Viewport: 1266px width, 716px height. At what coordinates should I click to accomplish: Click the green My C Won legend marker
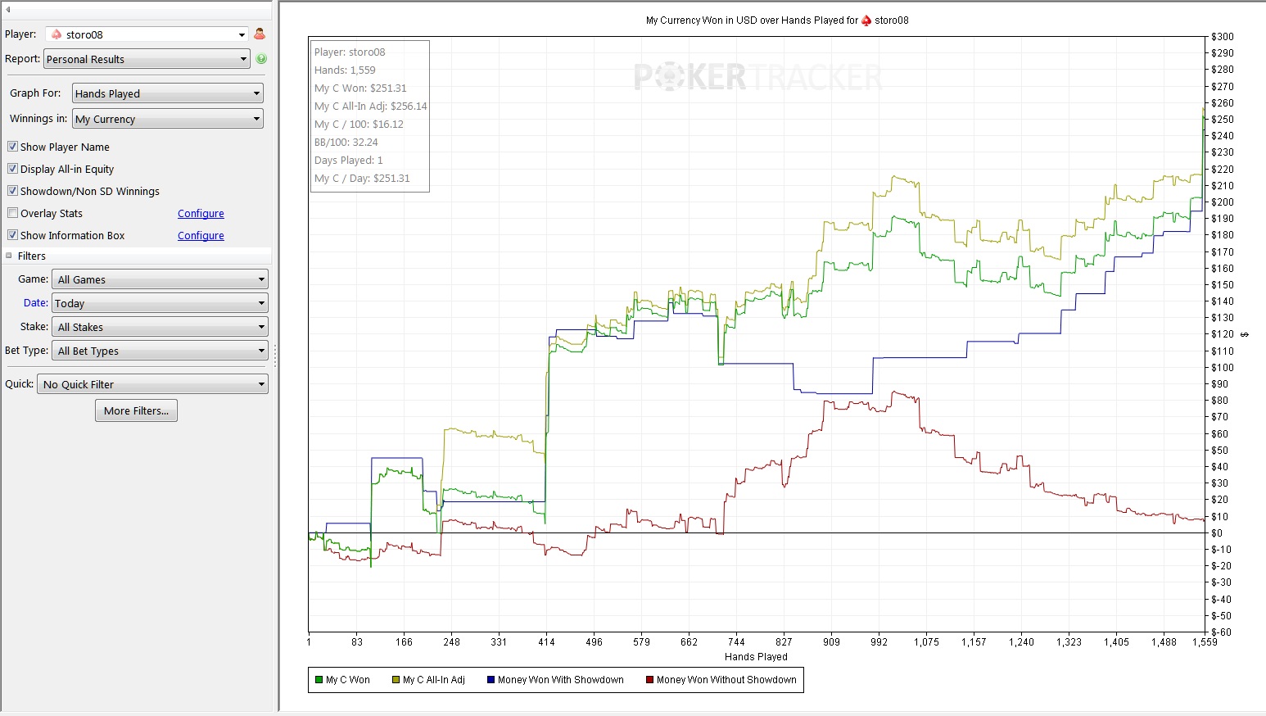pyautogui.click(x=319, y=680)
